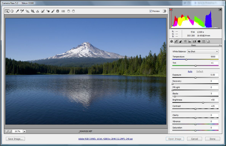Toggle shadow clipping warning in histogram

point(171,10)
